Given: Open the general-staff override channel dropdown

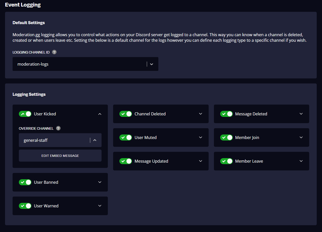Looking at the screenshot, I should point(60,140).
